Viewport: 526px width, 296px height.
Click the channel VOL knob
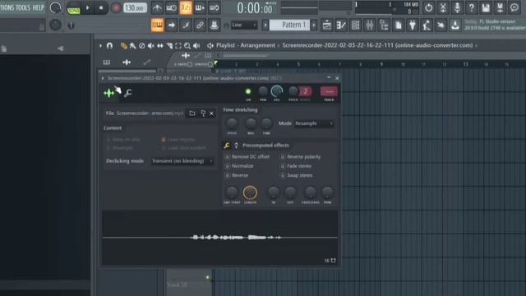click(x=277, y=91)
